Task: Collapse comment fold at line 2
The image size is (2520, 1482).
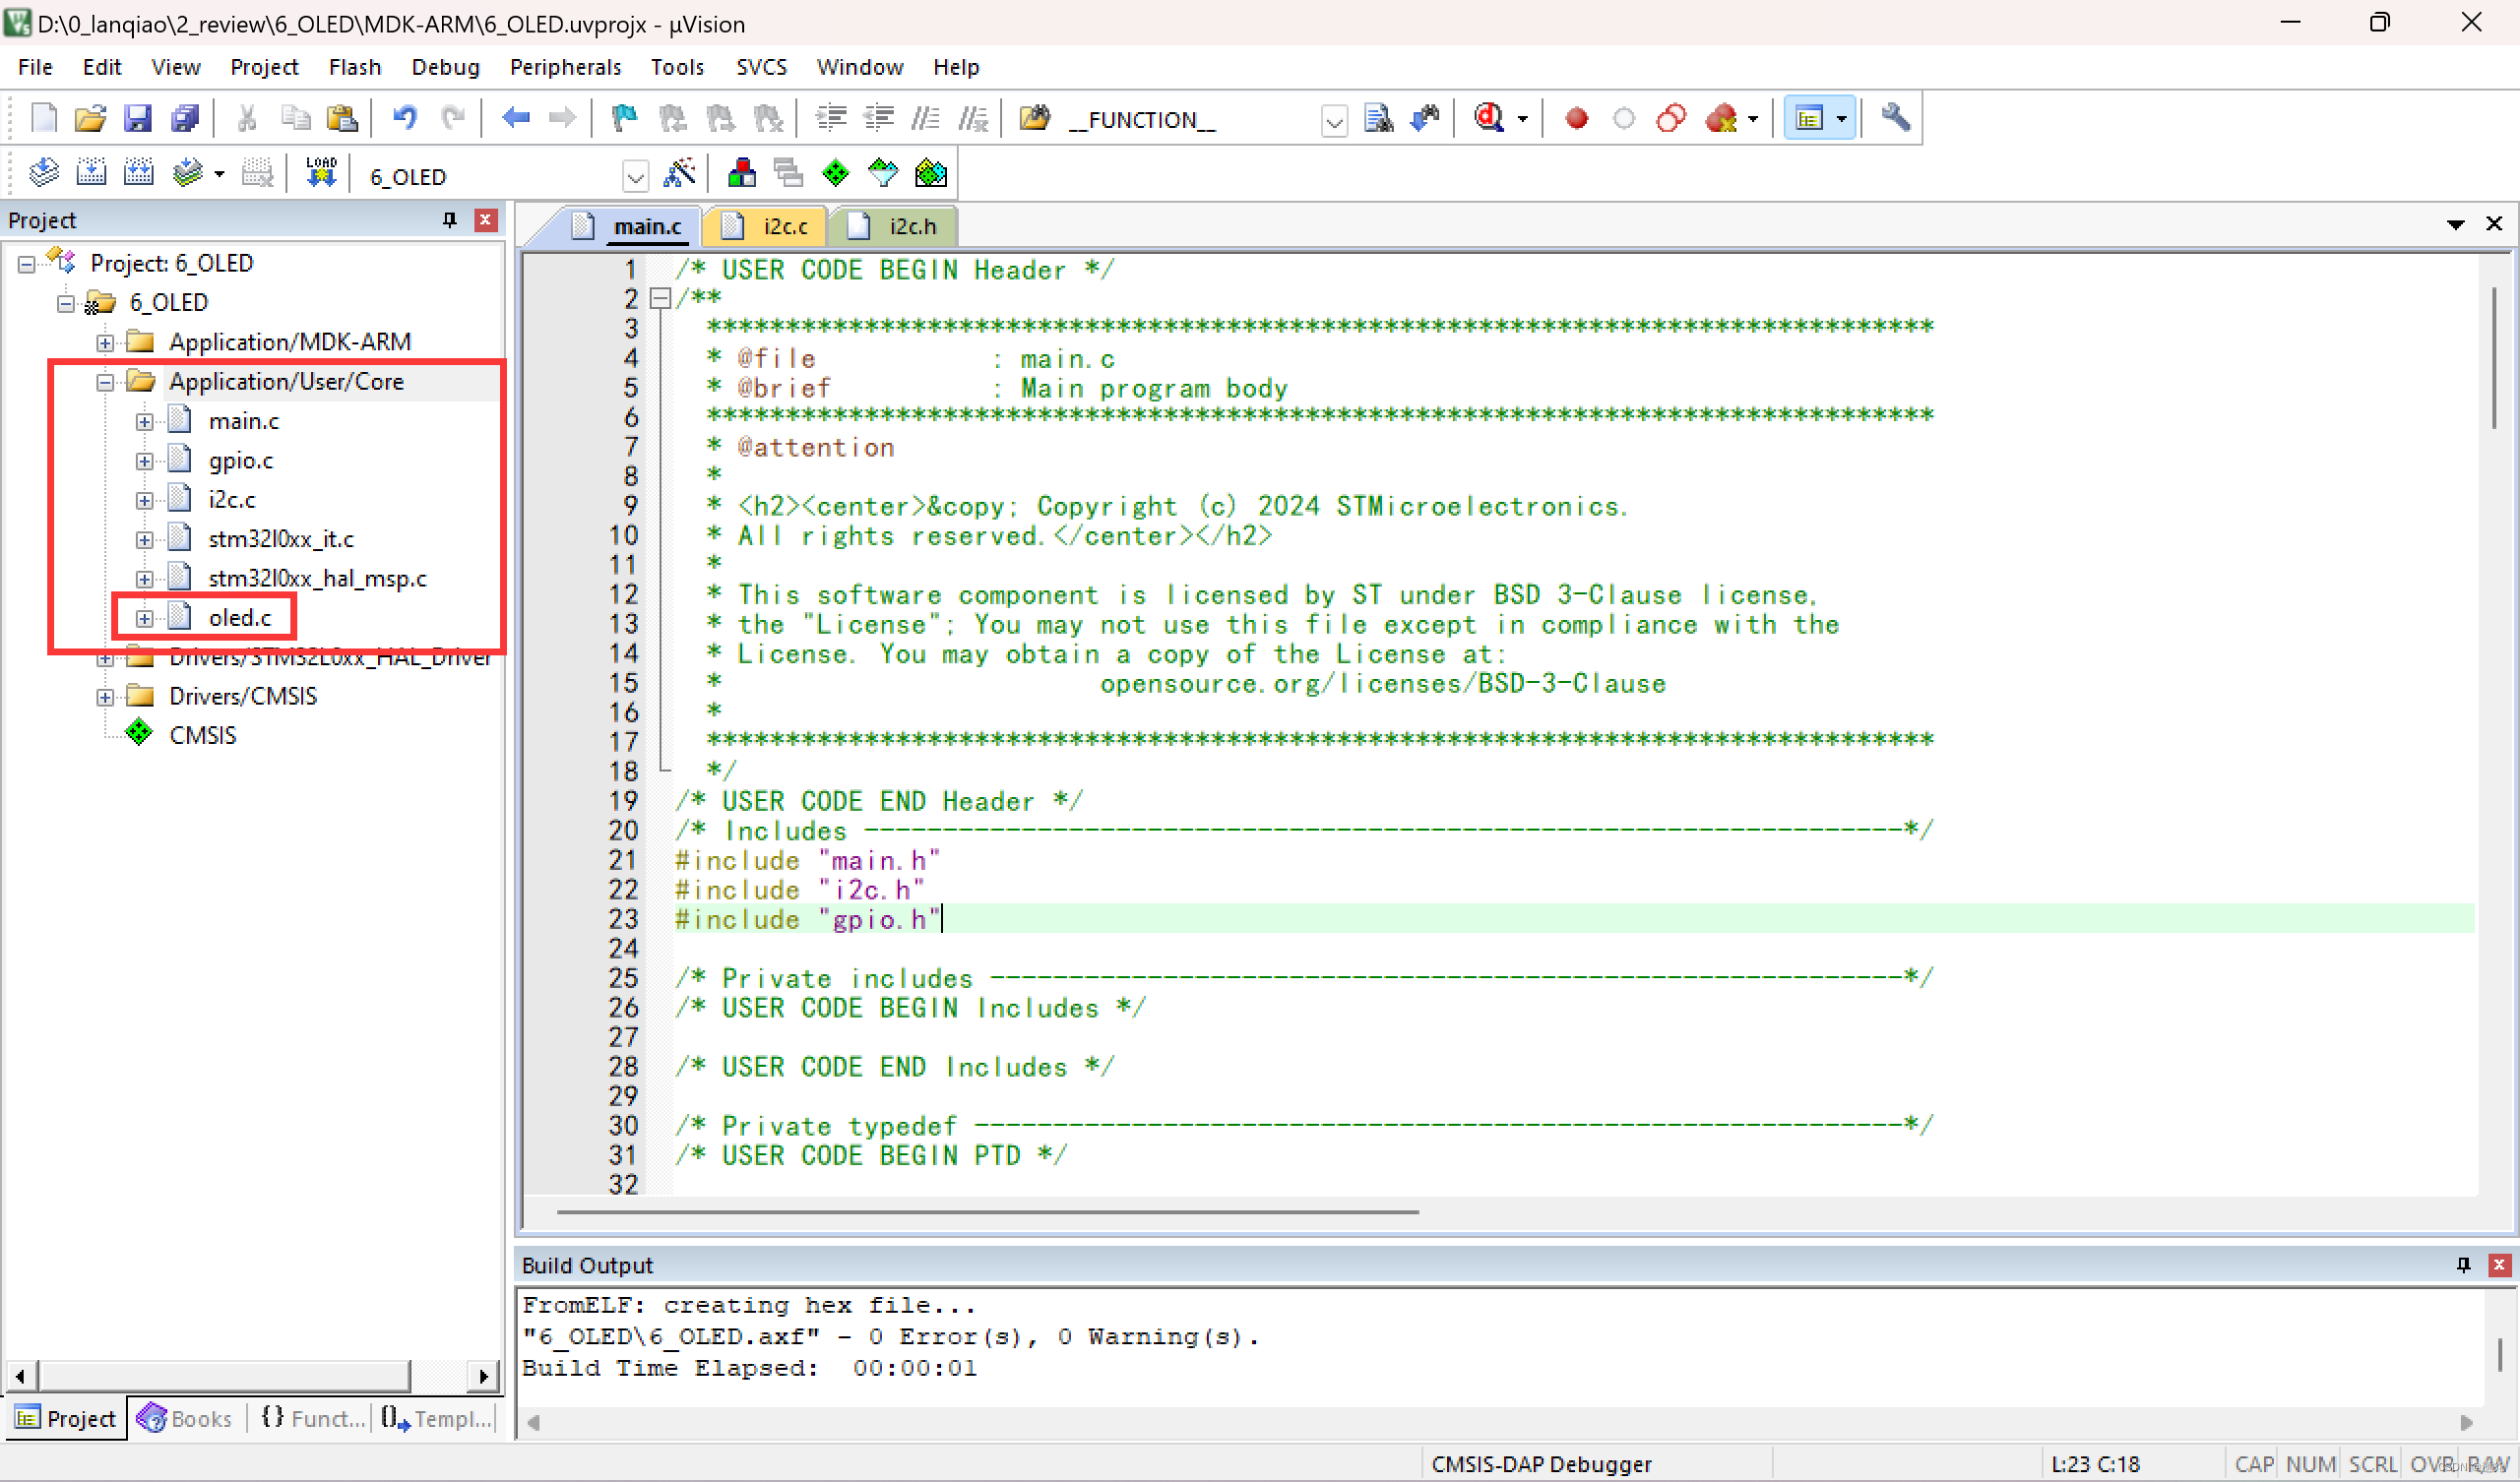Action: [659, 298]
